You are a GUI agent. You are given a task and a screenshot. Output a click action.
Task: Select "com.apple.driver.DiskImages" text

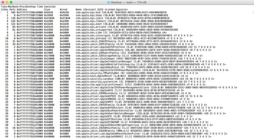[95, 59]
